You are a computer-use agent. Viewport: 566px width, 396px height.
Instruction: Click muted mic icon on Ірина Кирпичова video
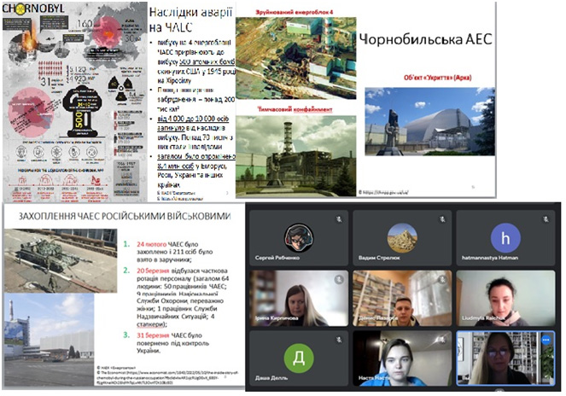339,279
